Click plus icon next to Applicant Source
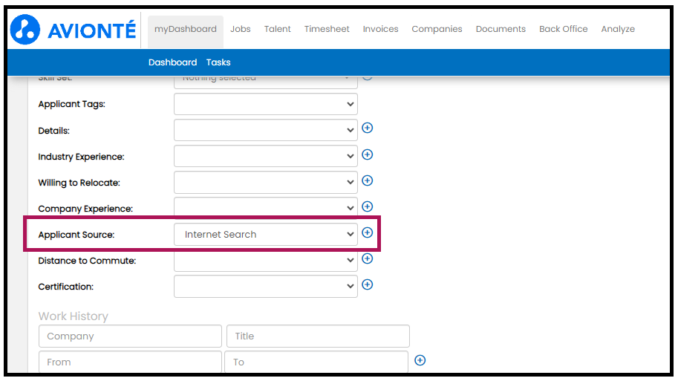The image size is (678, 381). pos(367,232)
